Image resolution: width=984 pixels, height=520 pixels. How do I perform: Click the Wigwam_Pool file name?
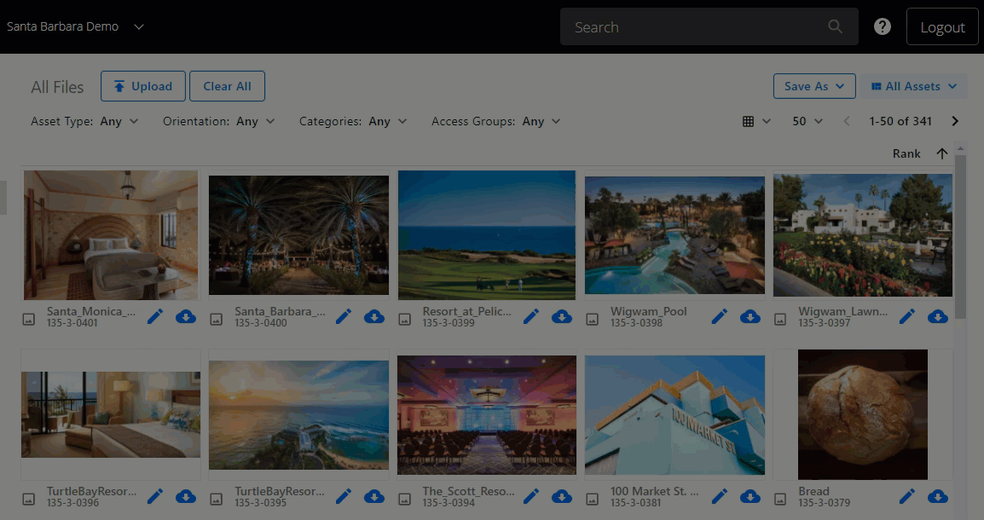click(x=648, y=311)
